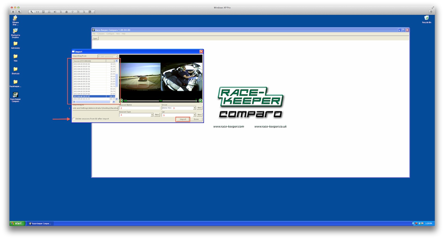Click the VMware hard disk icon
Image resolution: width=444 pixels, height=239 pixels.
43,12
